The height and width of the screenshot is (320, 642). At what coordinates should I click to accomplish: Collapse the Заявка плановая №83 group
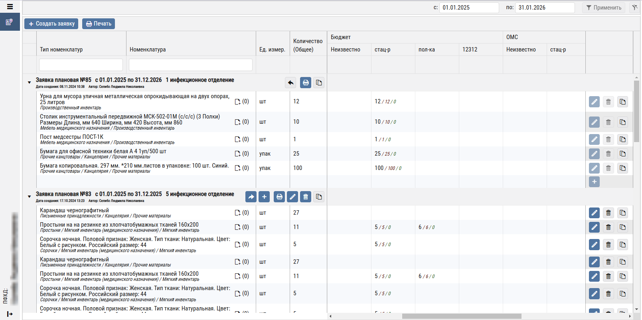click(x=29, y=197)
